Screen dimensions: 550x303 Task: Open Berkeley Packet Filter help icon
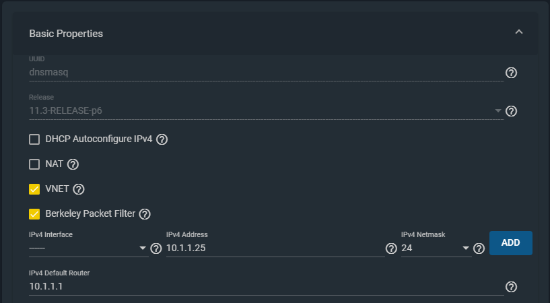click(144, 214)
